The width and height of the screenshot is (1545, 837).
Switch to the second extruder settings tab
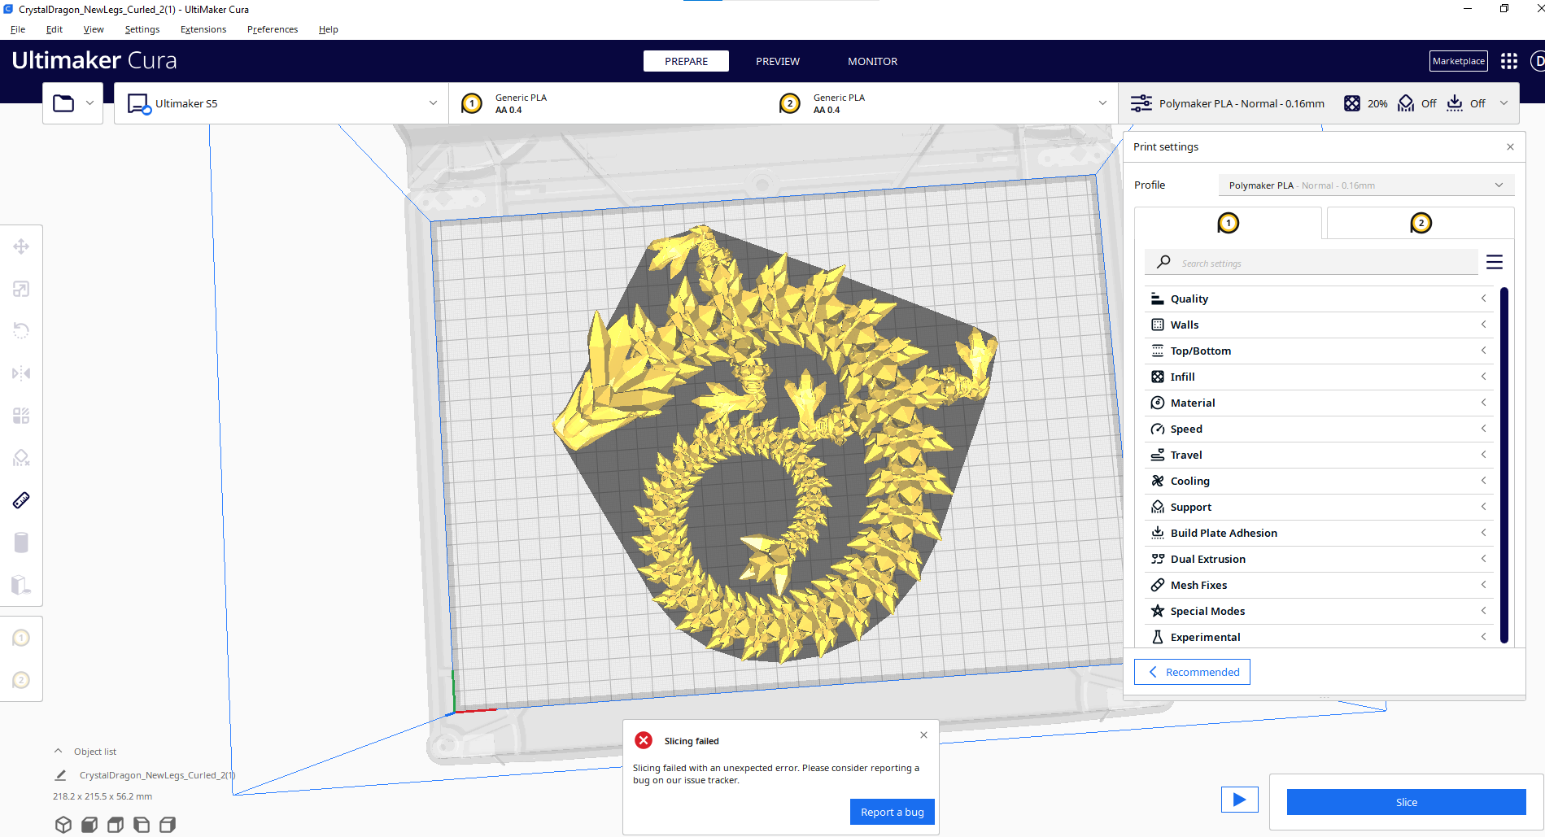click(x=1420, y=222)
